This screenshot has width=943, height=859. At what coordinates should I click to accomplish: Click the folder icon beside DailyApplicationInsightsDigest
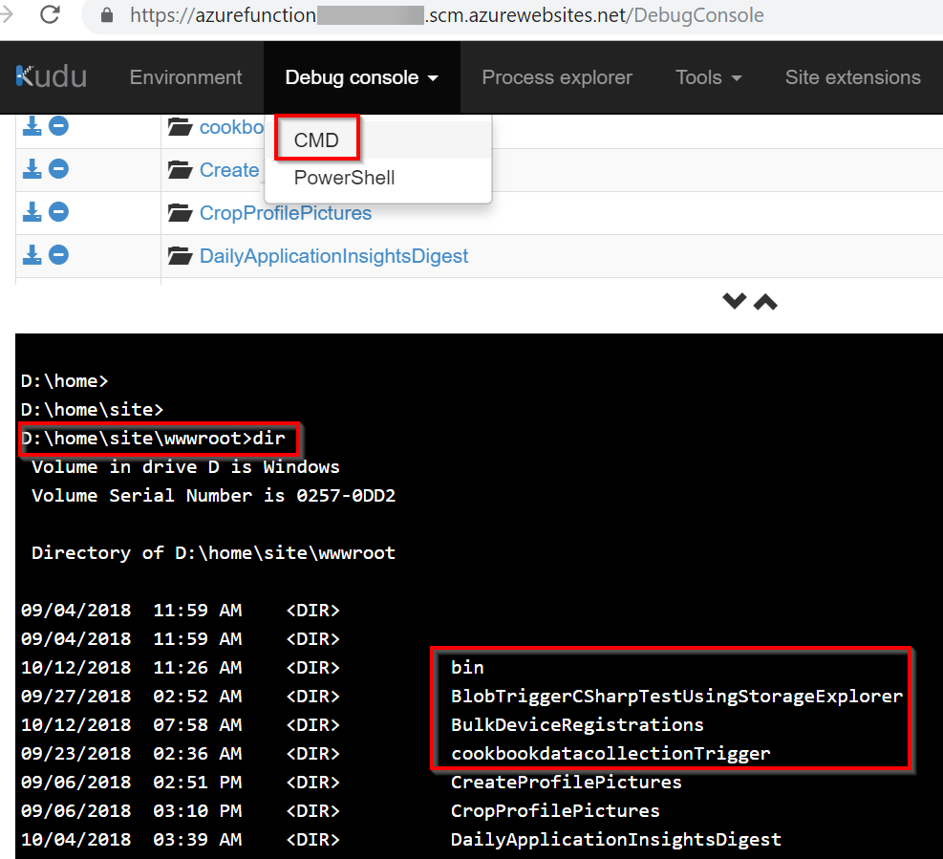pos(180,256)
